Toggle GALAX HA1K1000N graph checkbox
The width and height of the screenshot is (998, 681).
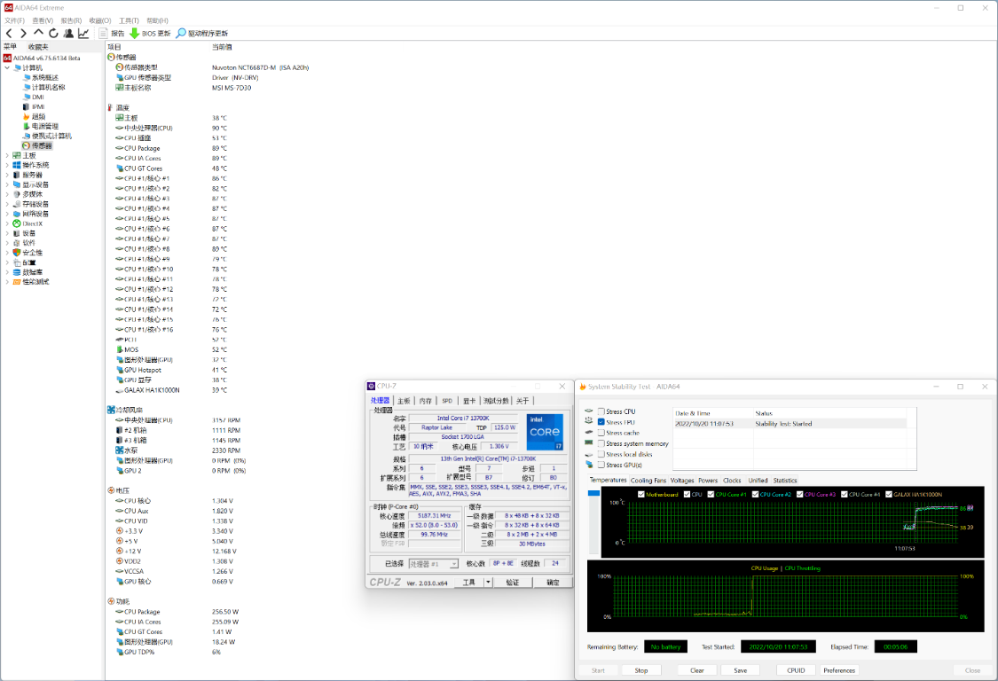889,494
